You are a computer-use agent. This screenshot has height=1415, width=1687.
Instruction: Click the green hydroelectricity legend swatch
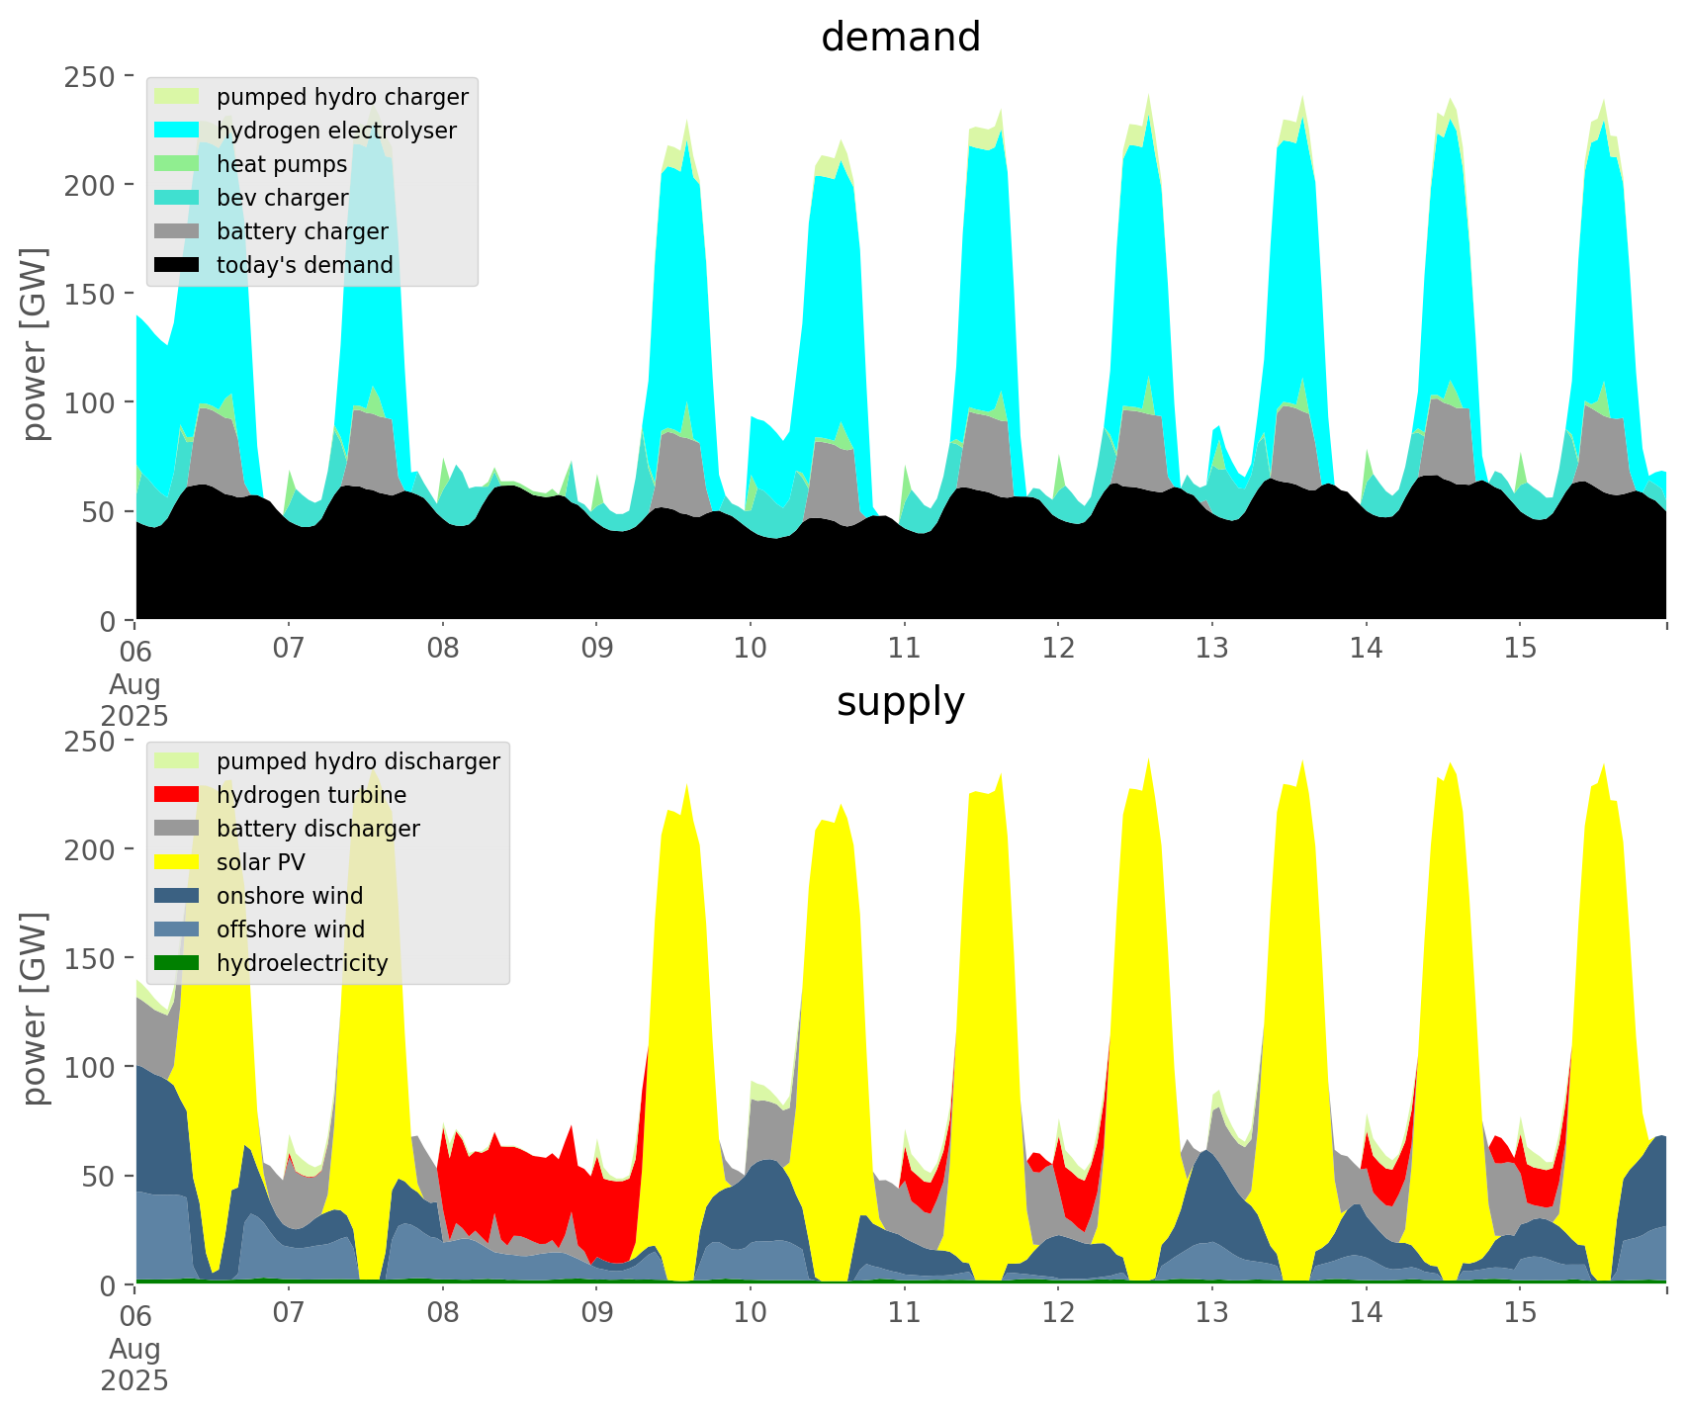(178, 963)
